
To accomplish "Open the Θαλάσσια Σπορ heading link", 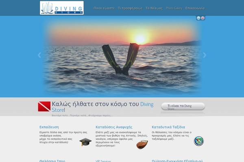I will (52, 161).
